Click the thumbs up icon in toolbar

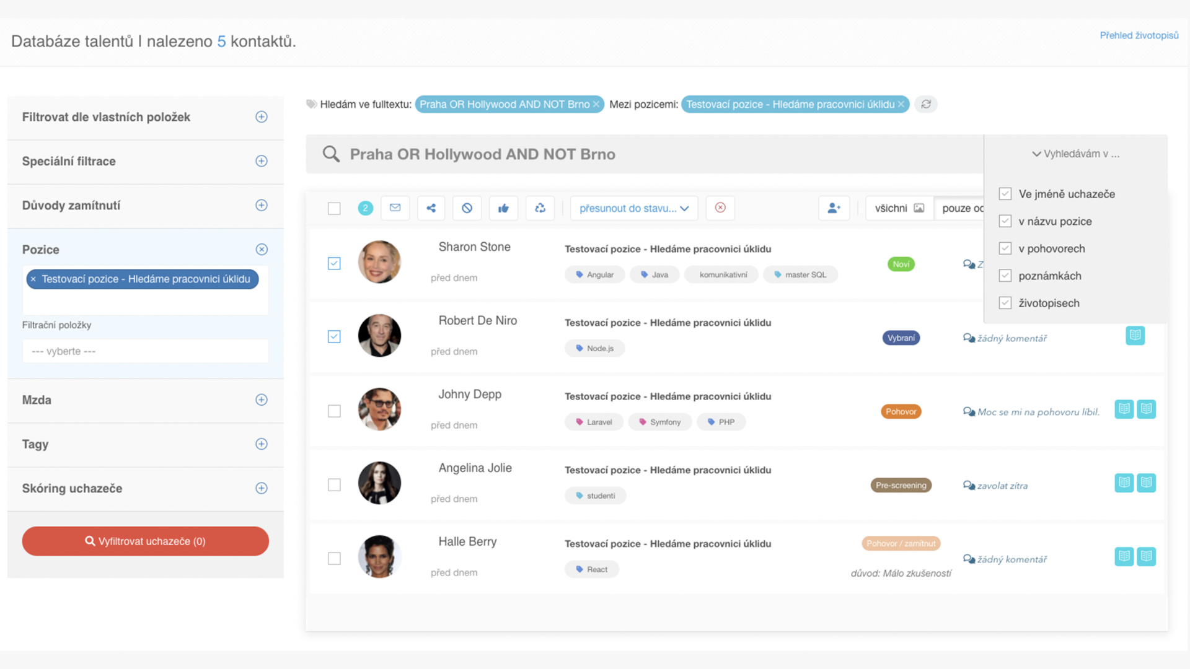[x=503, y=208]
